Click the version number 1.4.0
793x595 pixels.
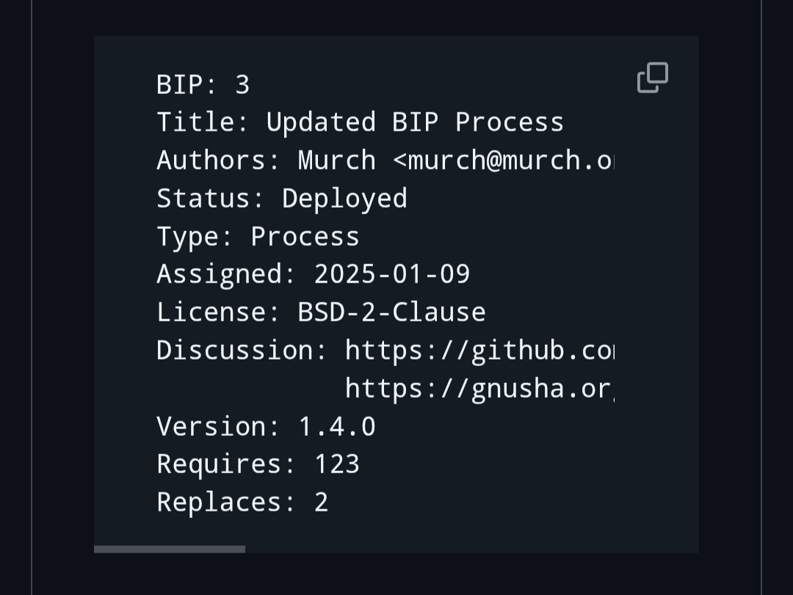(x=337, y=426)
